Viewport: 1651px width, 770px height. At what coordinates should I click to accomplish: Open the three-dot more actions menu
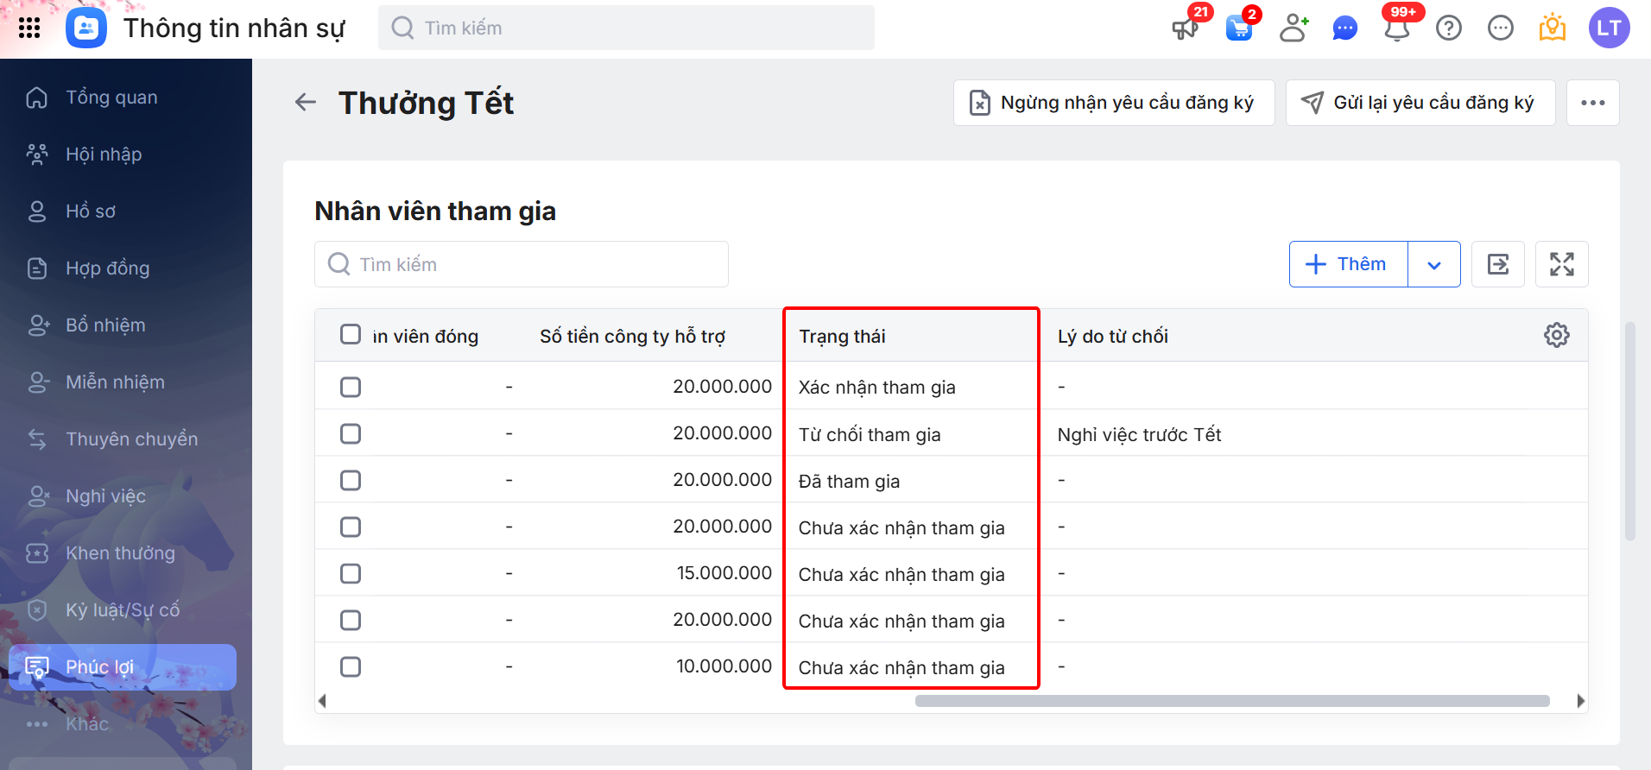1592,103
